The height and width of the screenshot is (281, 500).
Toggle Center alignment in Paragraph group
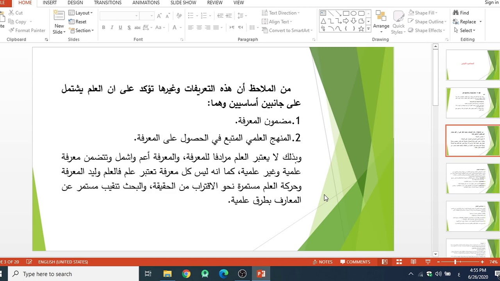[199, 28]
